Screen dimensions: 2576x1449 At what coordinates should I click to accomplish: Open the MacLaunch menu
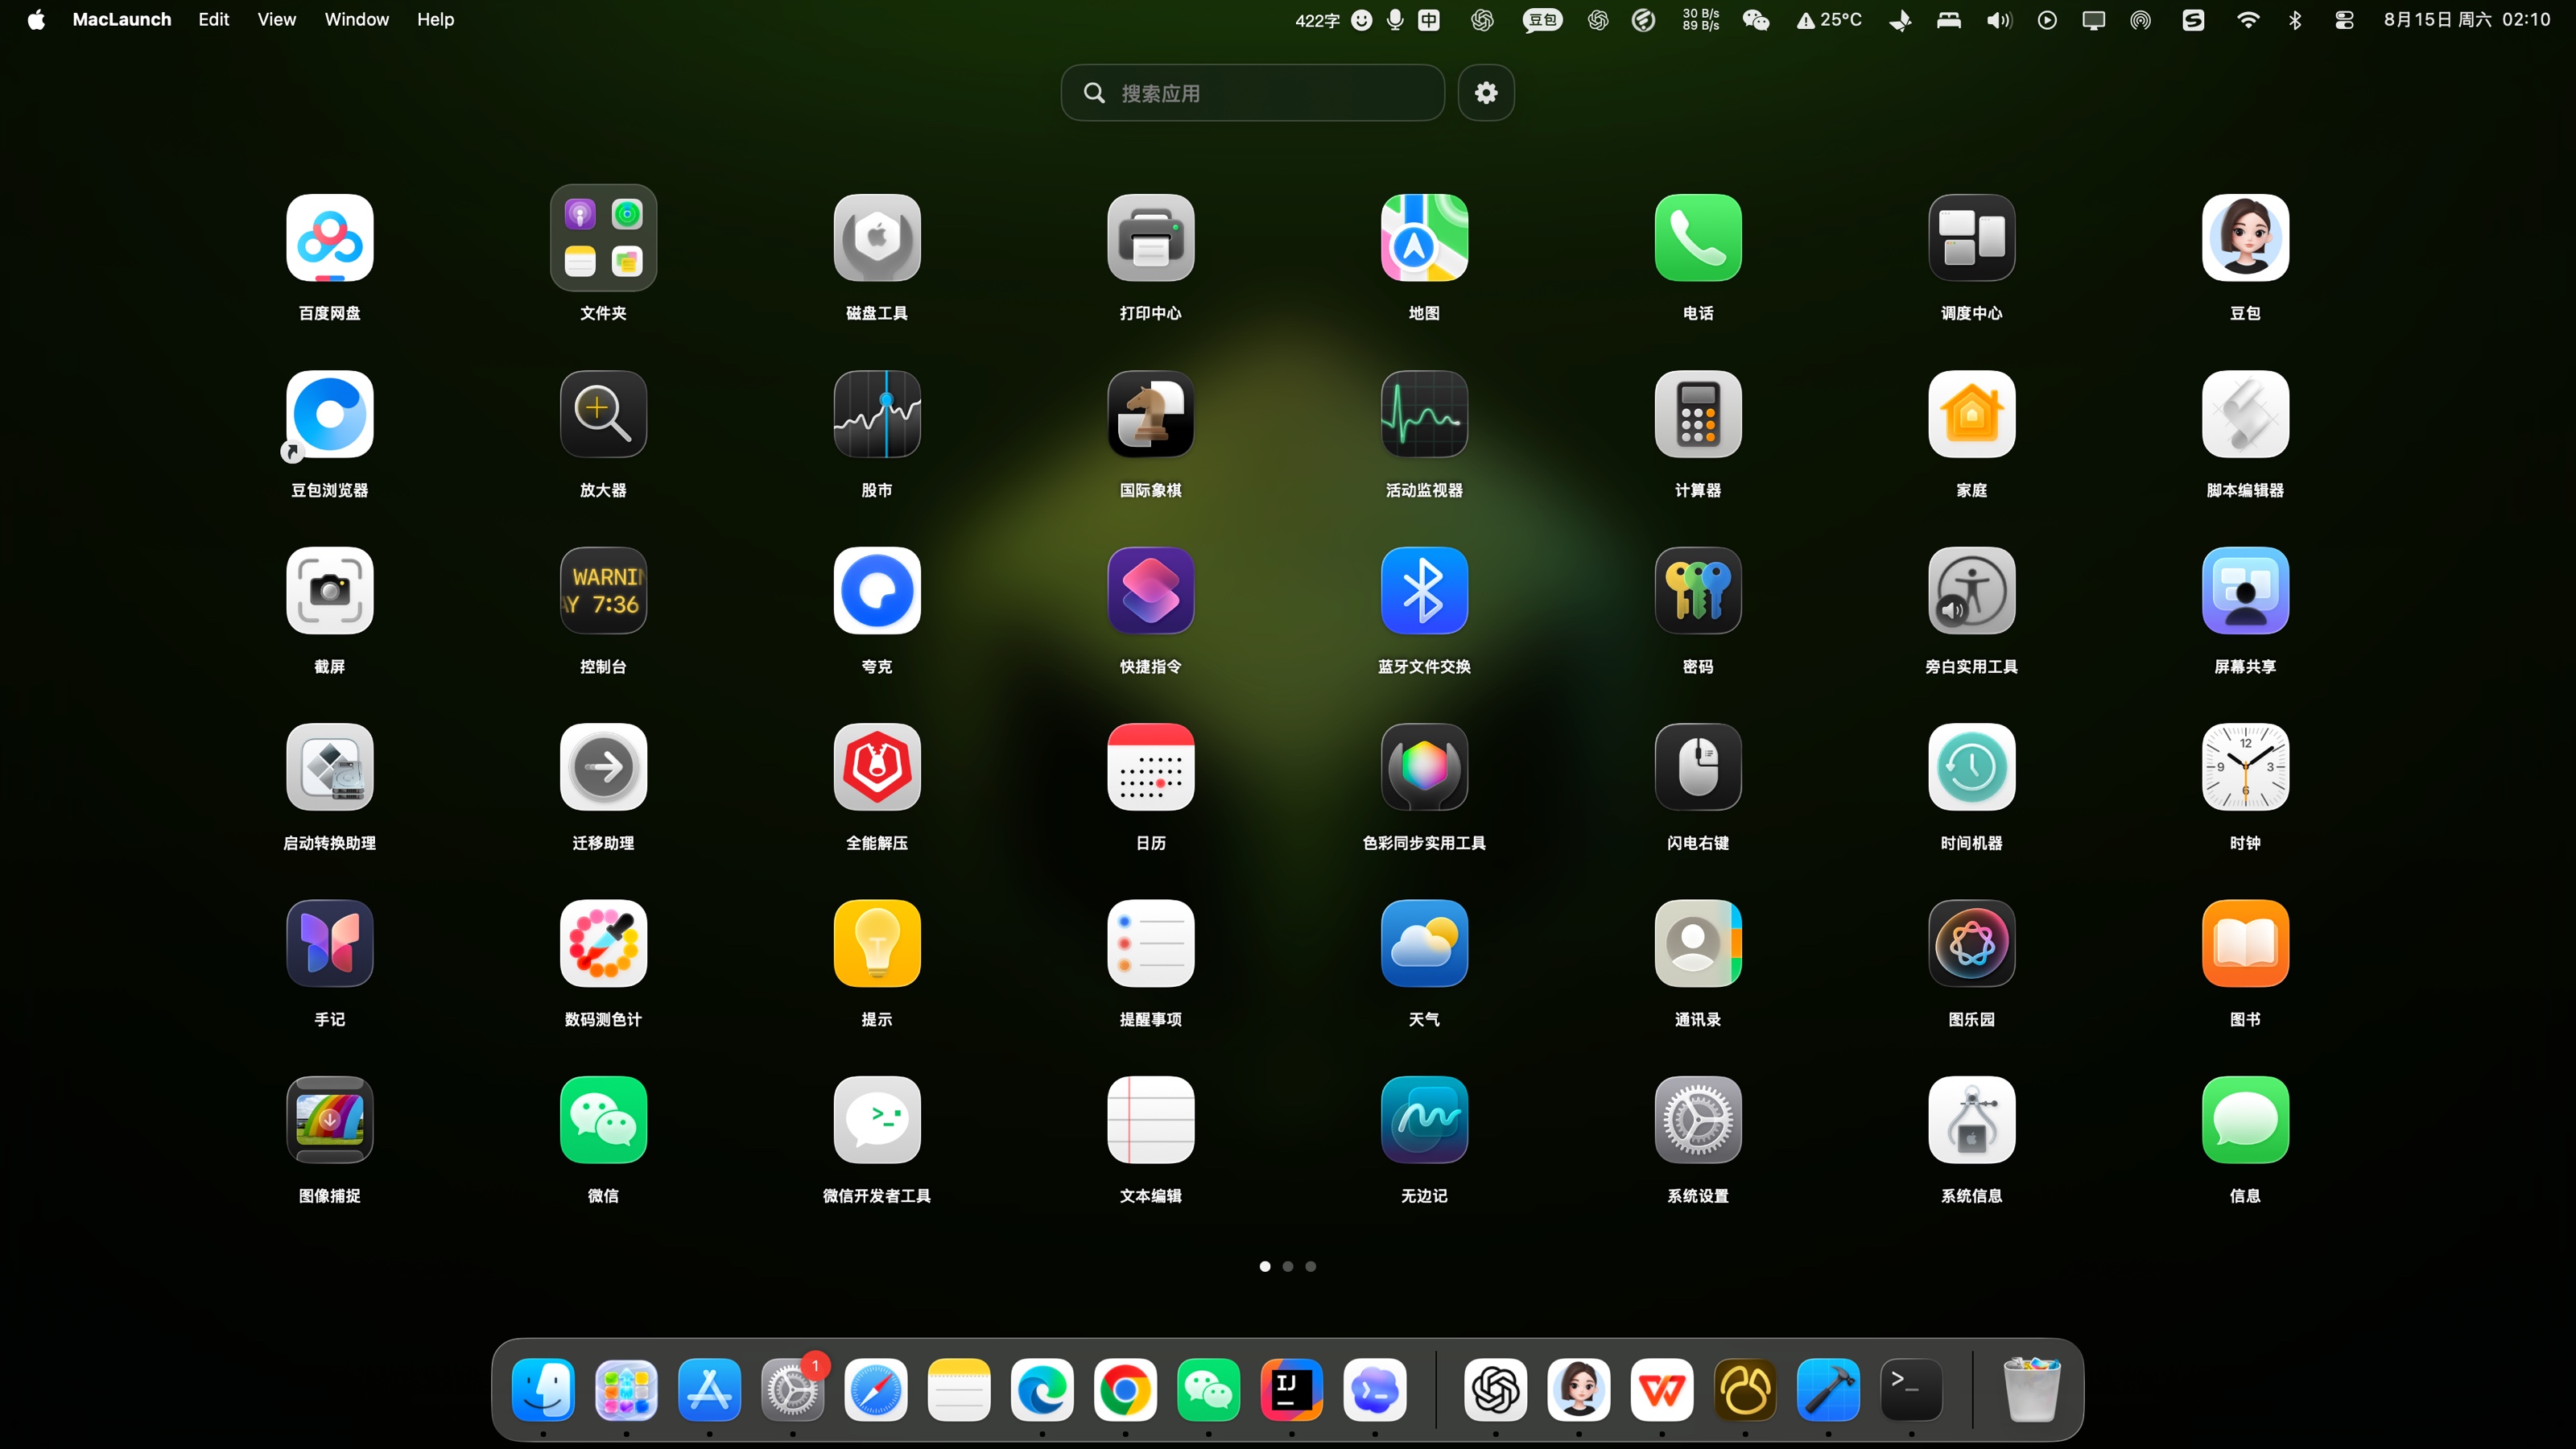point(122,19)
